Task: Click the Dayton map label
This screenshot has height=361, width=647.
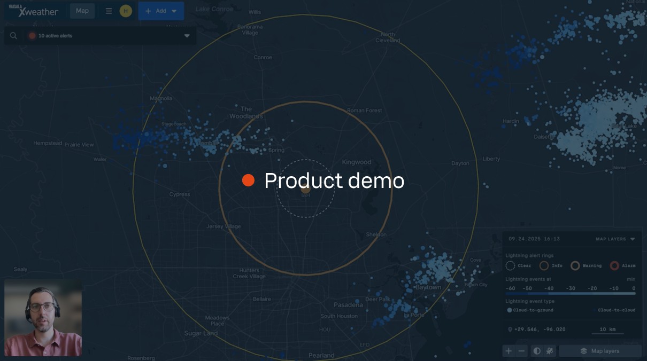Action: pos(460,163)
